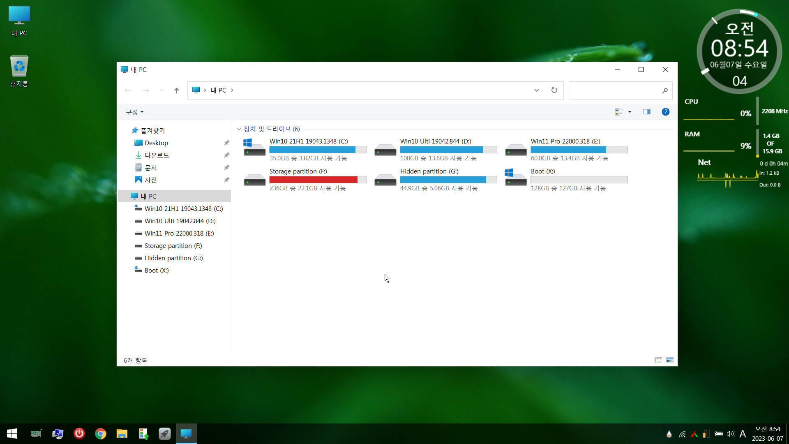Select Storage partition (F:) drive icon
The height and width of the screenshot is (444, 789).
[254, 180]
